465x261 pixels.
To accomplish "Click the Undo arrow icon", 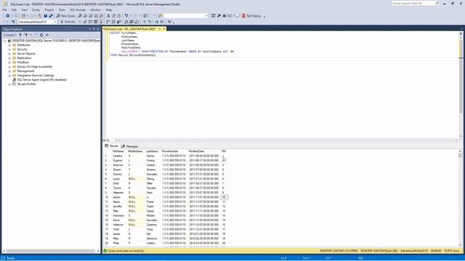I will pos(126,16).
